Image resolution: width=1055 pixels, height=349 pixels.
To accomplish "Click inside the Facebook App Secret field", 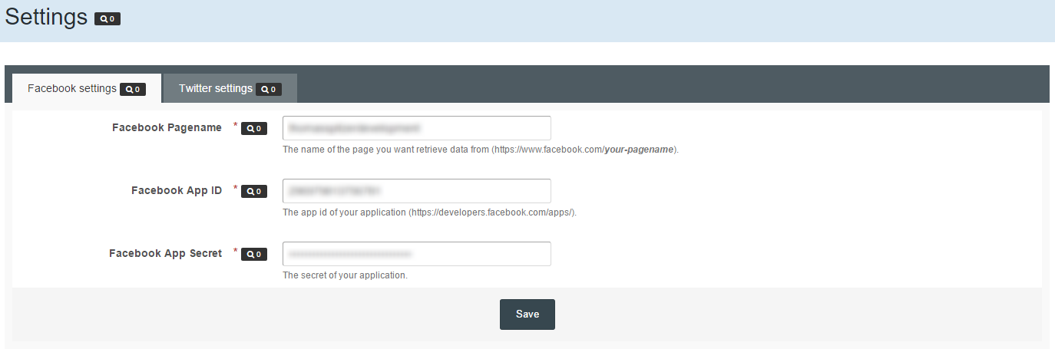I will [416, 254].
